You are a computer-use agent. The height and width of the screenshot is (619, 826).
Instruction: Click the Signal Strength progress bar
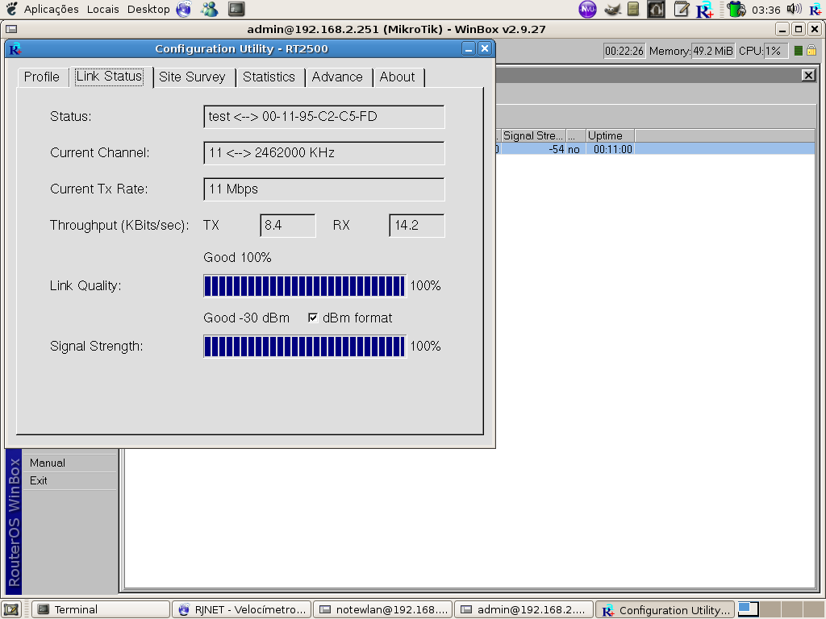[x=304, y=347]
